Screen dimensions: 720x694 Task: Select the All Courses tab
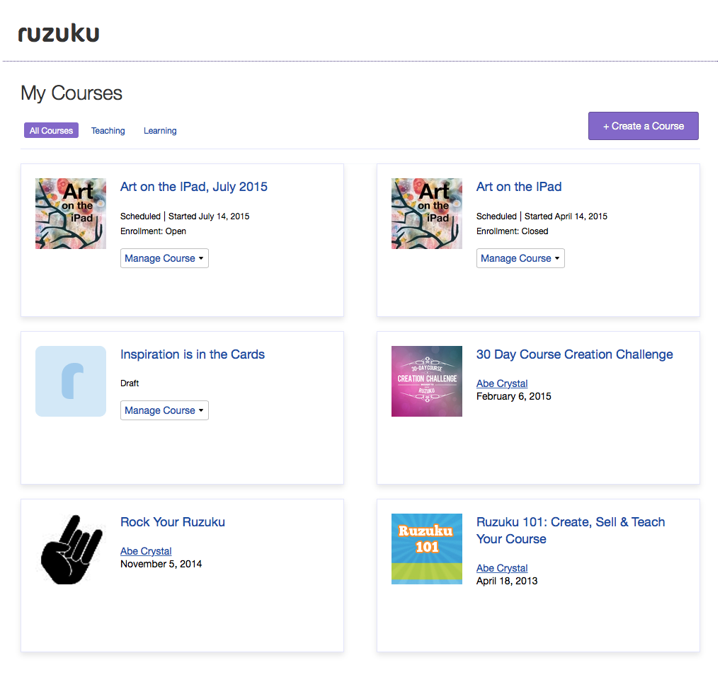coord(51,130)
